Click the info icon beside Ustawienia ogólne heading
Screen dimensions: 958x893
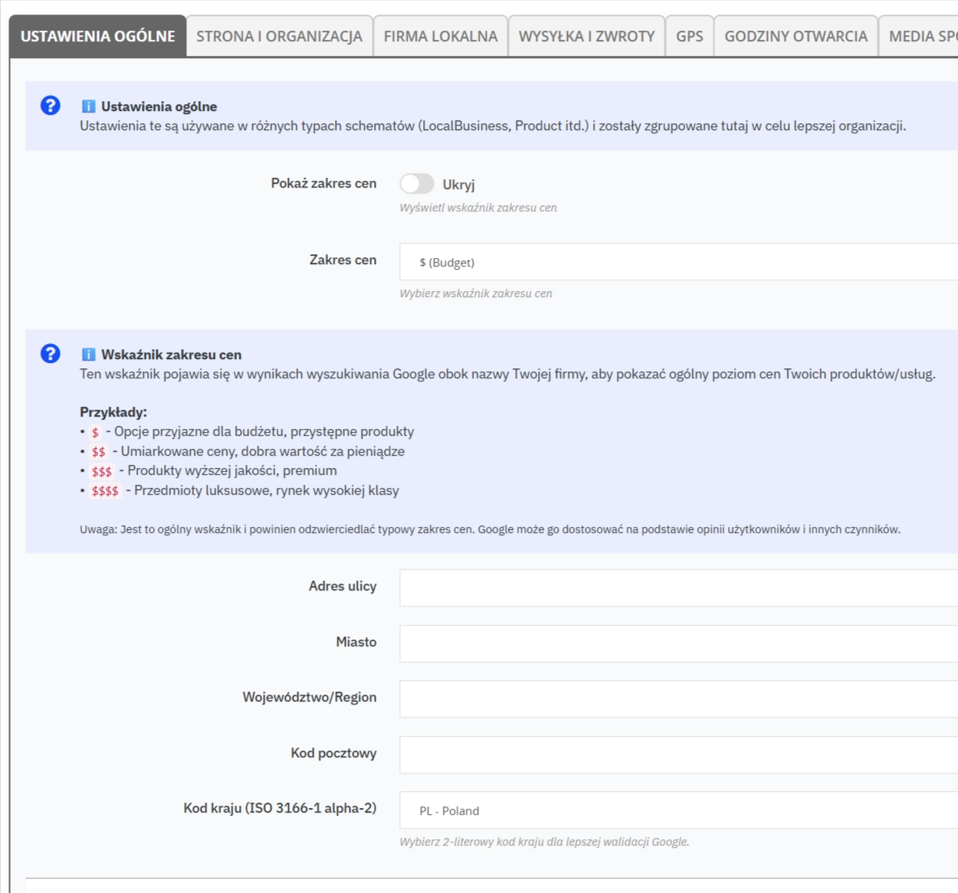coord(88,106)
